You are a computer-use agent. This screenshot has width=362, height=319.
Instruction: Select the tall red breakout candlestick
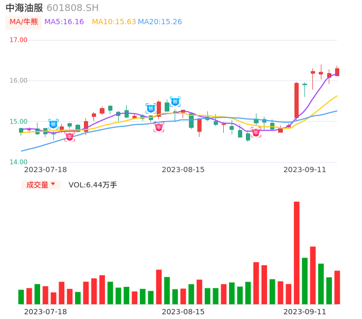(x=297, y=101)
